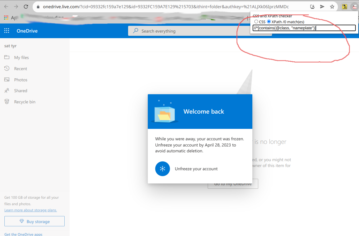Click the Recycle bin trash icon
The height and width of the screenshot is (236, 359).
pos(7,102)
